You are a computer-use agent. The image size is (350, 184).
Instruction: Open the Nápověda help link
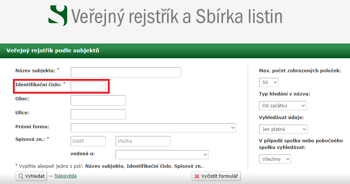tap(66, 176)
